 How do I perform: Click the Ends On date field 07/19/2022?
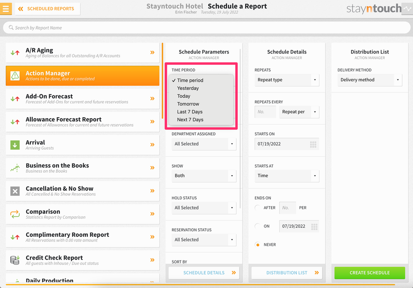click(x=299, y=226)
